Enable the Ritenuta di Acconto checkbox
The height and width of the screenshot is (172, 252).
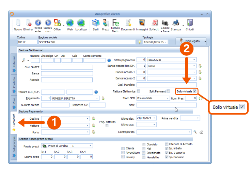[167, 144]
